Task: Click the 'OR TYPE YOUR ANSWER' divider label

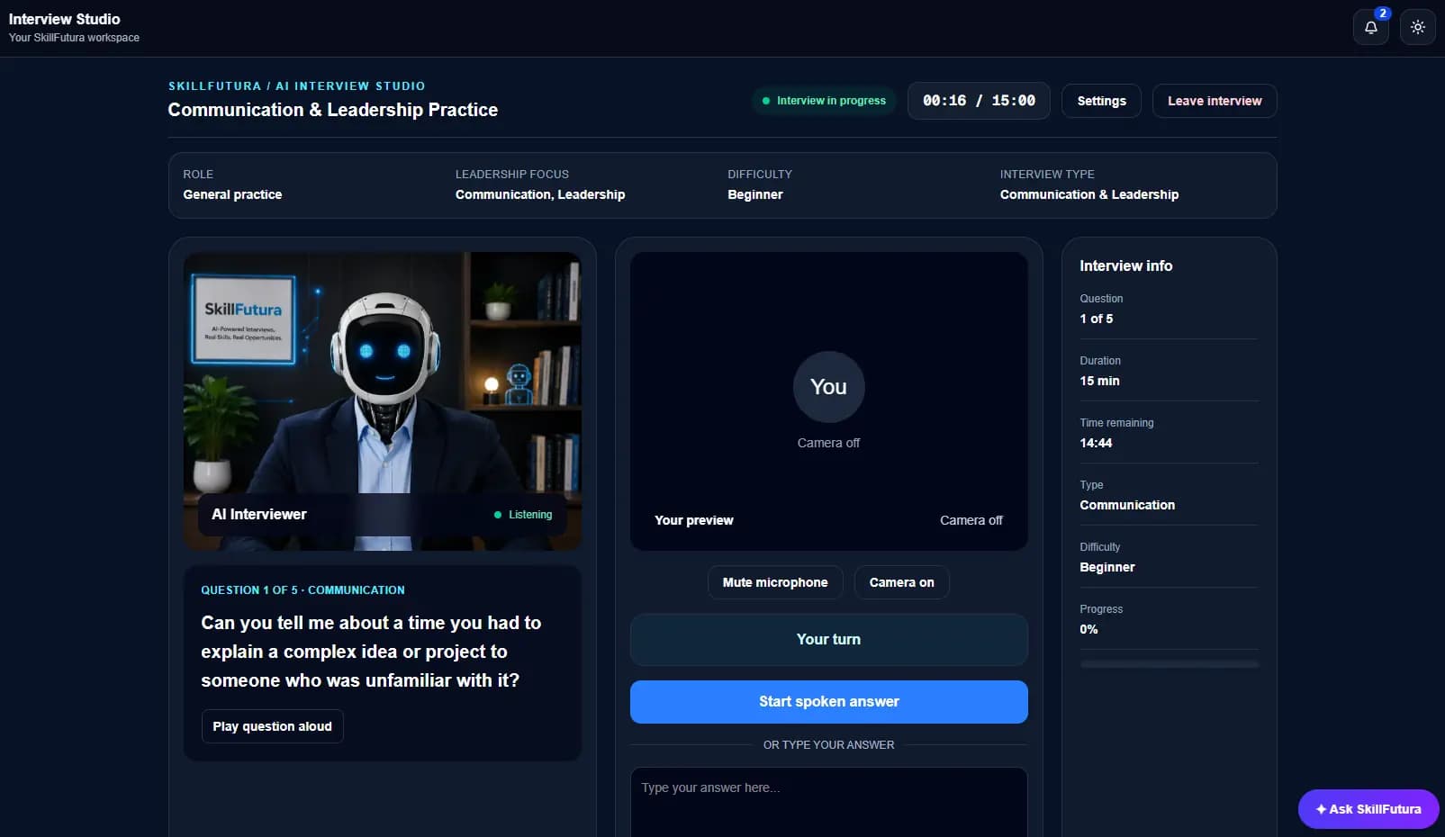Action: pyautogui.click(x=828, y=745)
